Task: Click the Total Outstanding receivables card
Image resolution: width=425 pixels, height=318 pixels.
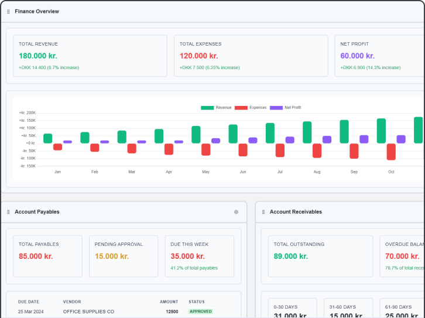Action: (320, 256)
